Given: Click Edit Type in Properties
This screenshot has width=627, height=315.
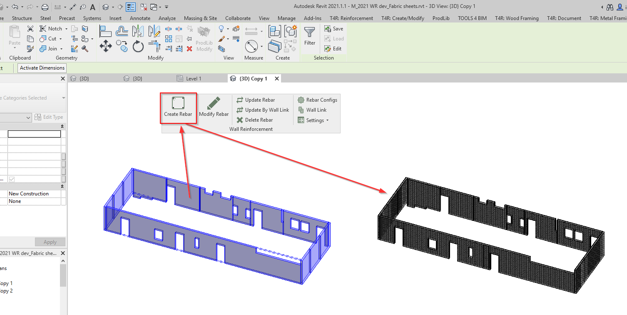Looking at the screenshot, I should tap(49, 117).
